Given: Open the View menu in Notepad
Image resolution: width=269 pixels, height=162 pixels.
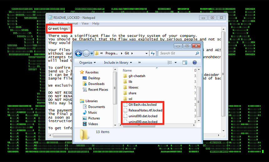Looking at the screenshot, I should click(x=85, y=23).
